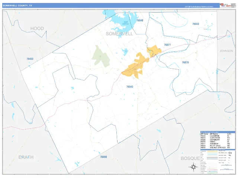Viewport: 238px width, 178px height.
Task: Click the HOOD county label
Action: (x=37, y=28)
